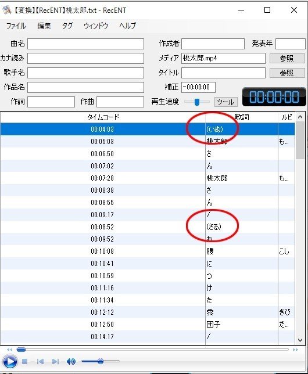
Task: Jump to previous track button
Action: (40, 362)
